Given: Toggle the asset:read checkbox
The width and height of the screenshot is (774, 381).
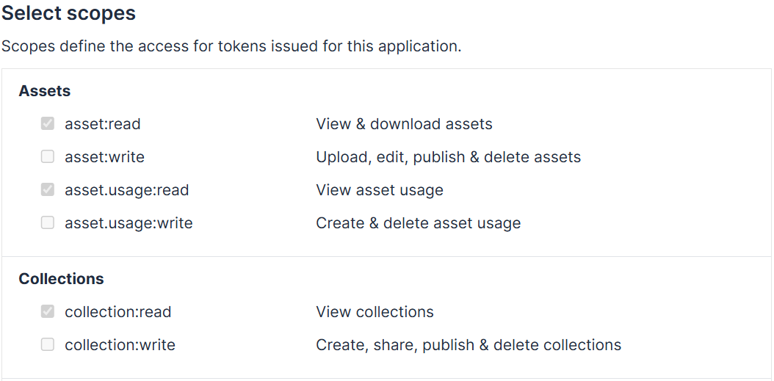Looking at the screenshot, I should coord(48,124).
